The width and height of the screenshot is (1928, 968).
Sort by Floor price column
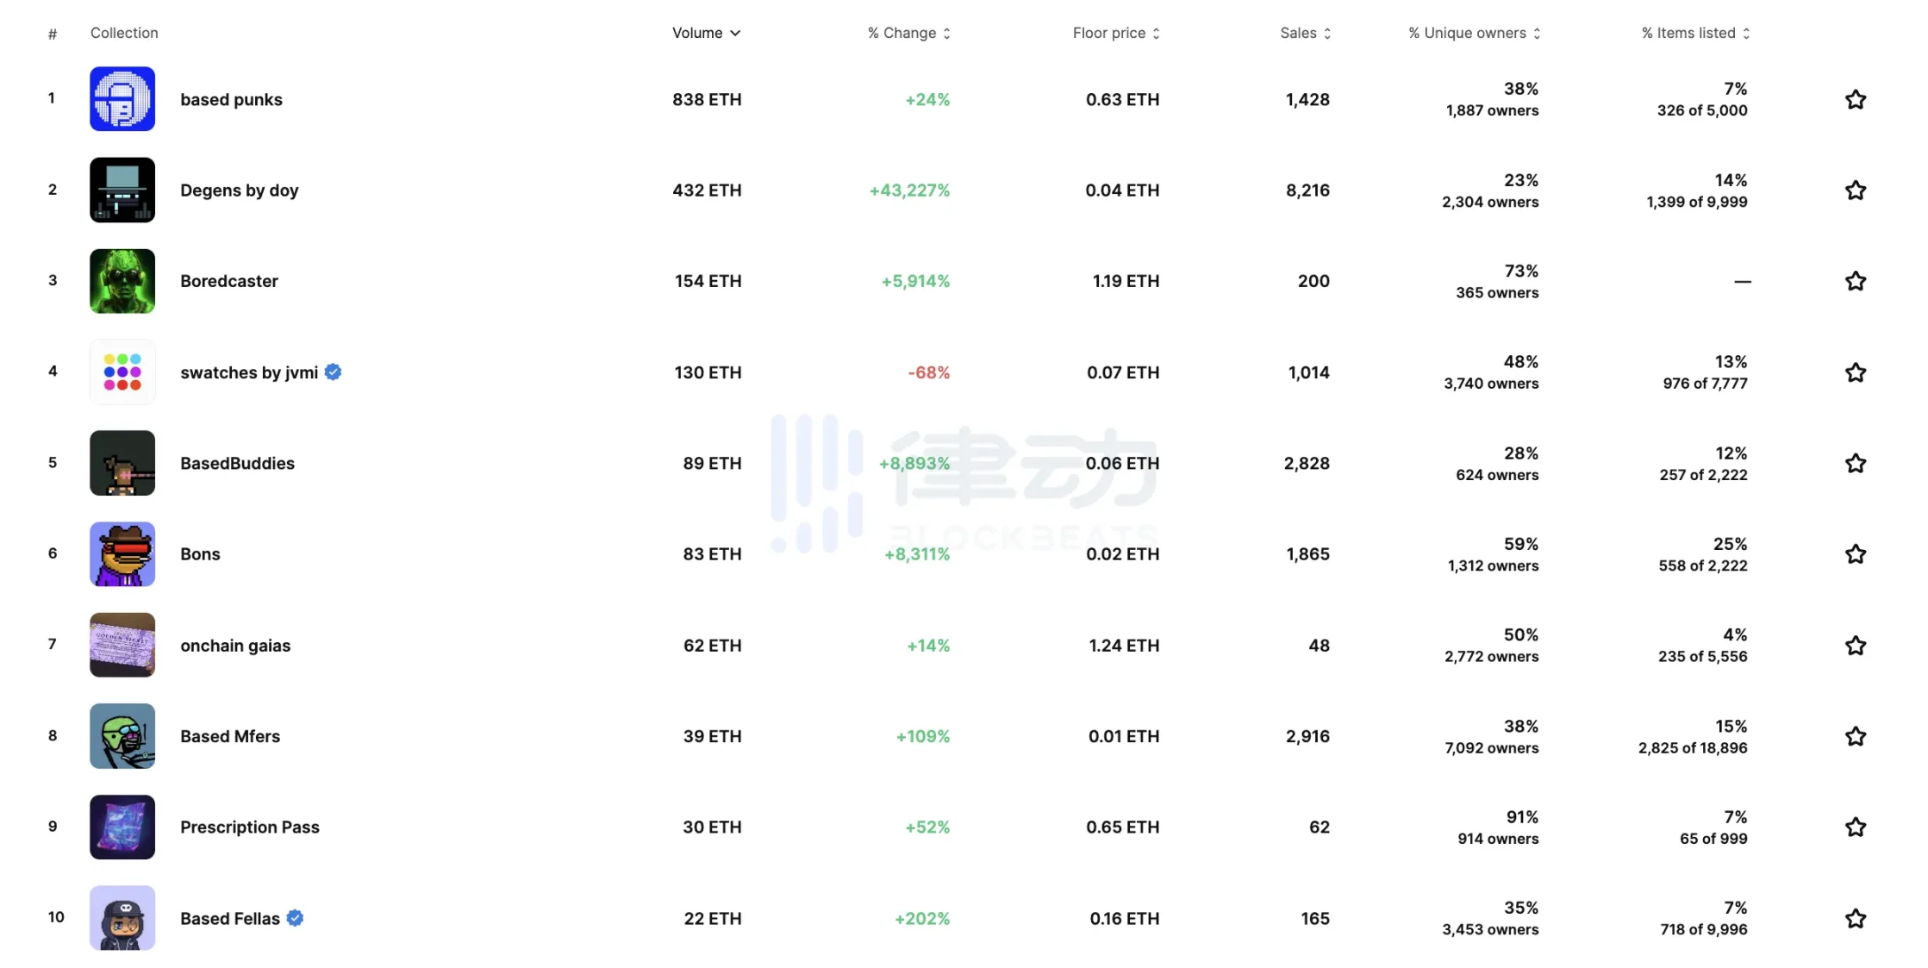(x=1116, y=33)
